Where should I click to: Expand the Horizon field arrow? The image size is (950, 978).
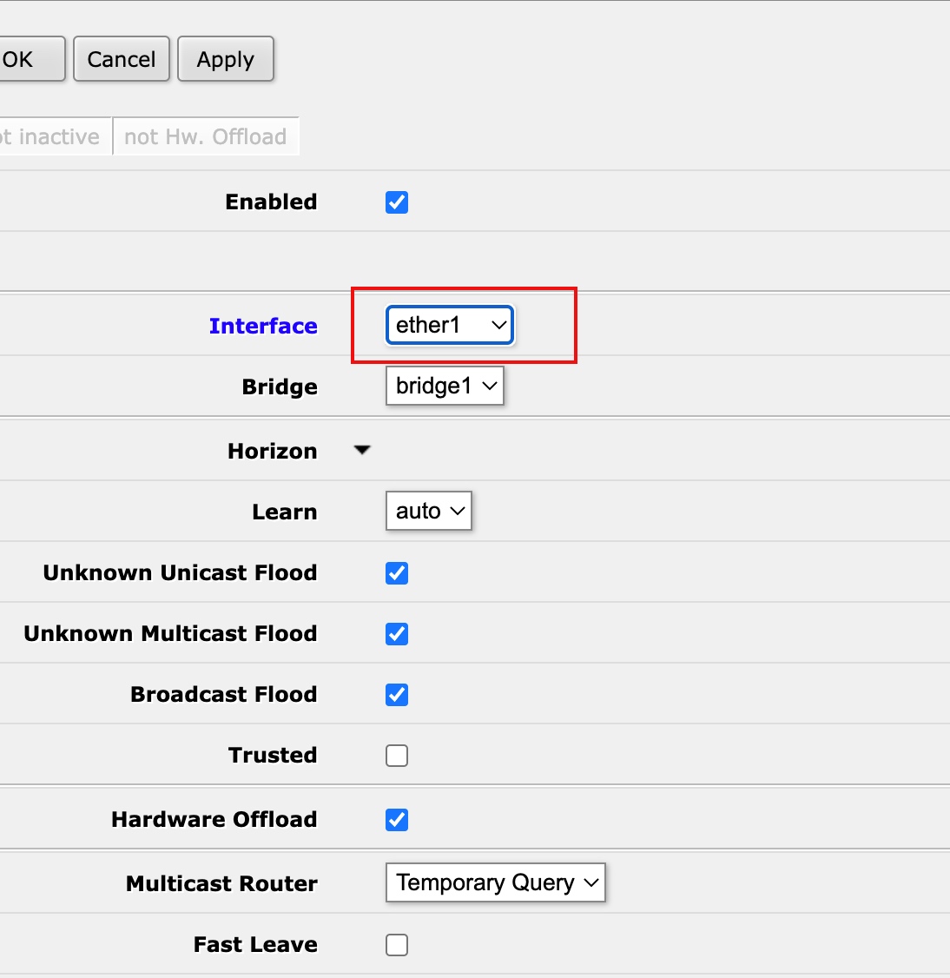(362, 450)
